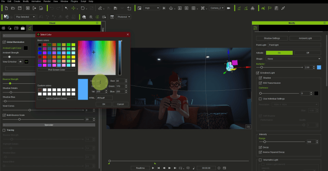Click the timeline settings icon at bottom
The image size is (328, 171).
[x=219, y=168]
